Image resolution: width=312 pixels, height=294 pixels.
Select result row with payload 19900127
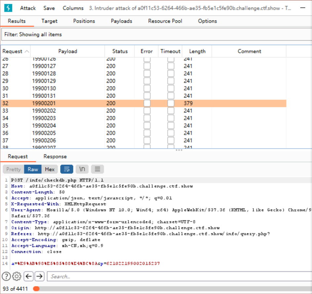coord(143,66)
